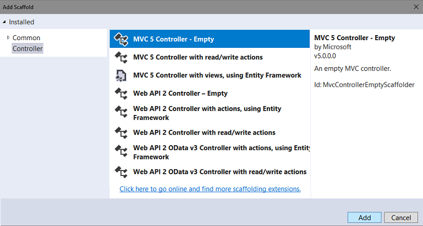Click the v5.0.0.0 version text
423x226 pixels.
tap(325, 56)
